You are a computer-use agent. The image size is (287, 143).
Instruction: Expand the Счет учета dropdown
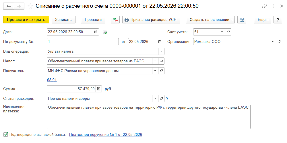click(x=222, y=32)
